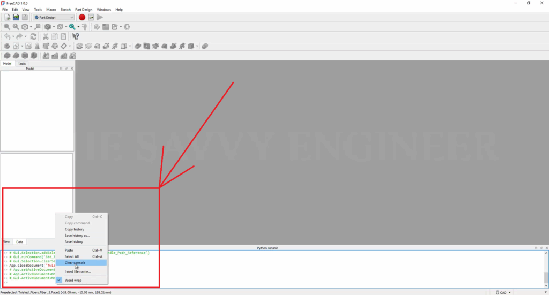Close the Python console panel
Screen dimensions: 549x295
pyautogui.click(x=546, y=248)
